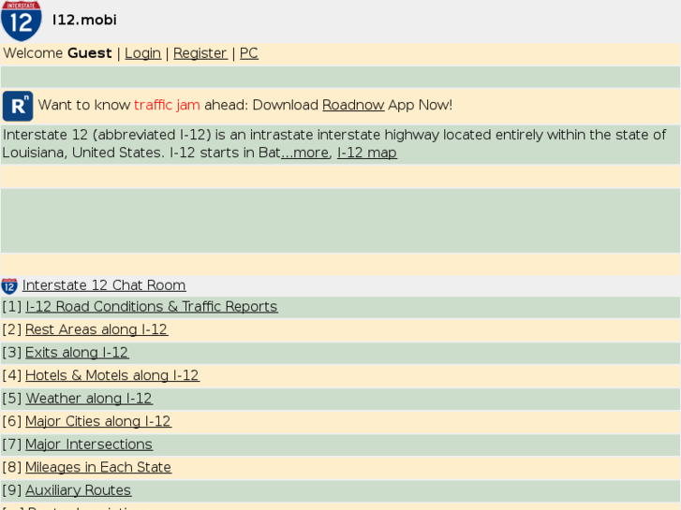The image size is (681, 510).
Task: Open the Roadnow app link
Action: [353, 105]
